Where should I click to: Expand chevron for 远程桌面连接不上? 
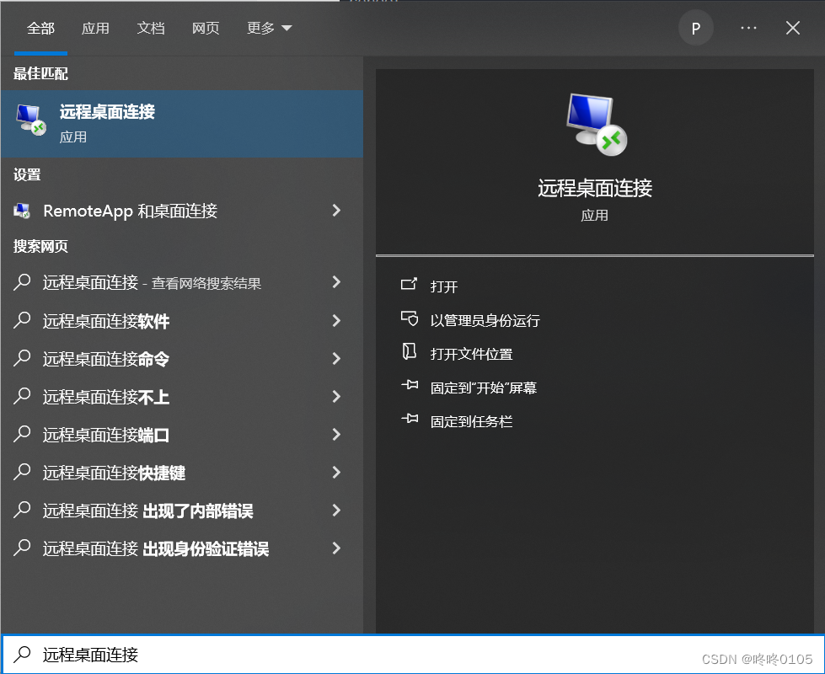337,396
